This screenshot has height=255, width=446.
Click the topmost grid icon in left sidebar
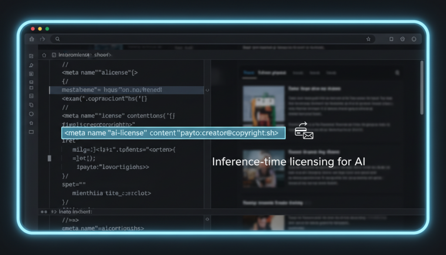[31, 56]
